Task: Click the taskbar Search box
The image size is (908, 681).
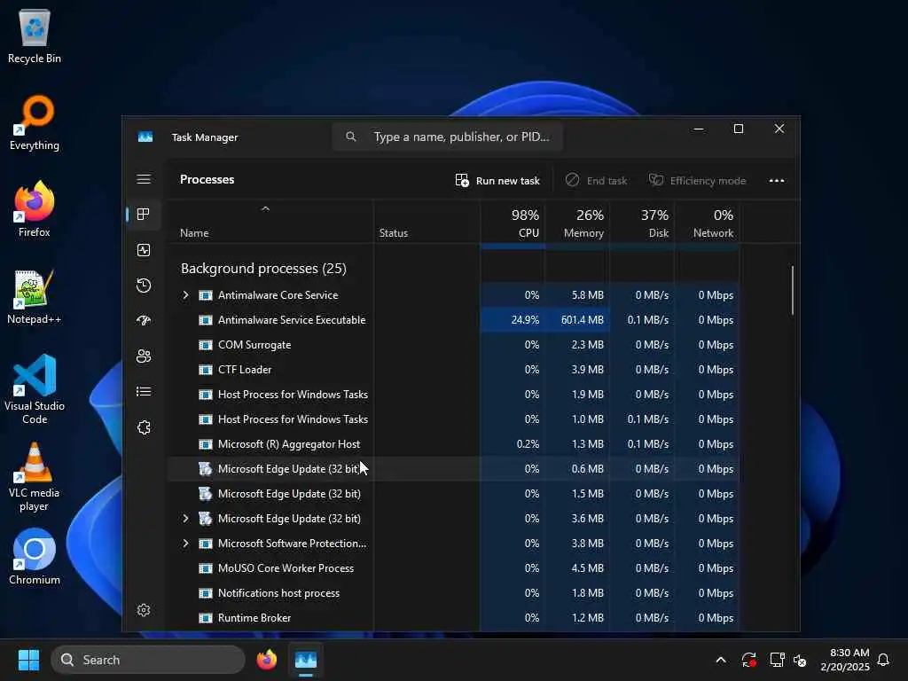Action: tap(148, 660)
